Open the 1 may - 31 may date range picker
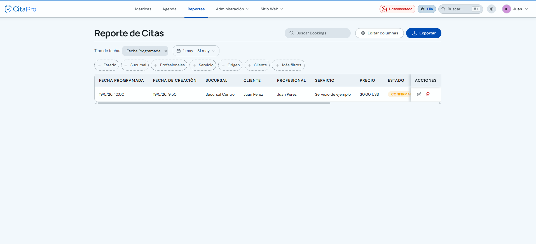Viewport: 536px width, 244px height. click(196, 51)
